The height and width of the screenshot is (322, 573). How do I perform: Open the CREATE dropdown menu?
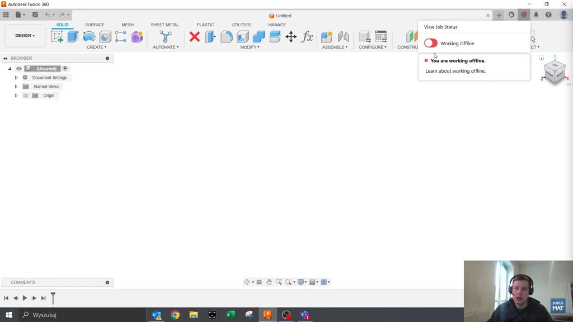coord(96,47)
